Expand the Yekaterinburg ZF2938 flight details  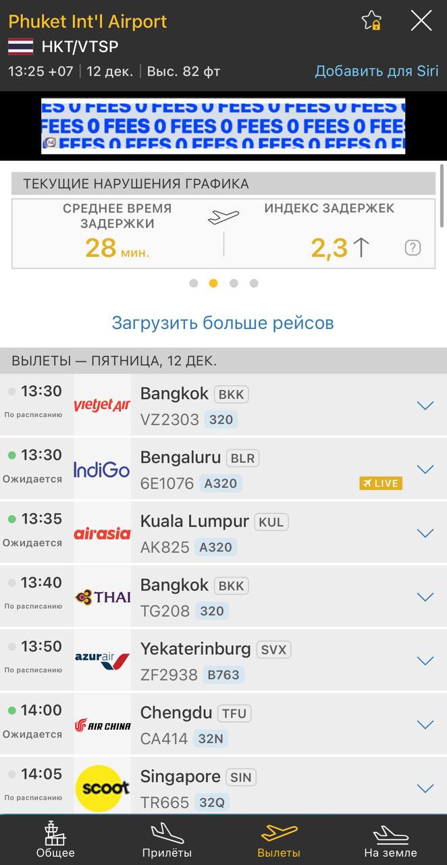coord(425,660)
